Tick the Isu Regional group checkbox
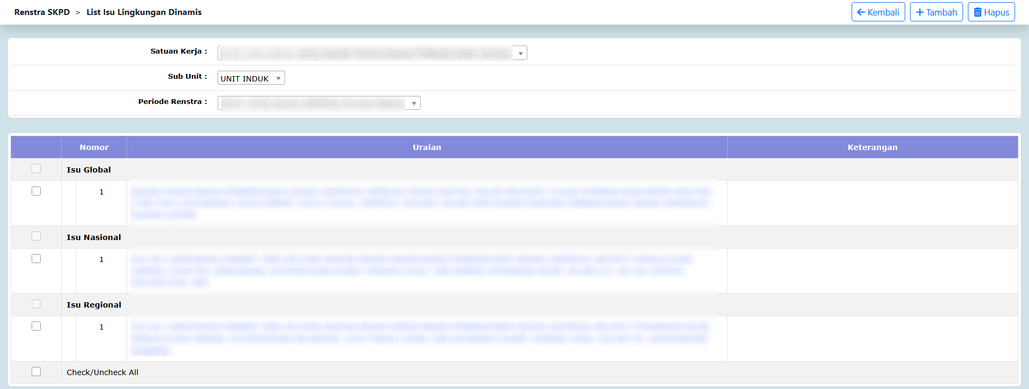Image resolution: width=1029 pixels, height=389 pixels. coord(36,304)
